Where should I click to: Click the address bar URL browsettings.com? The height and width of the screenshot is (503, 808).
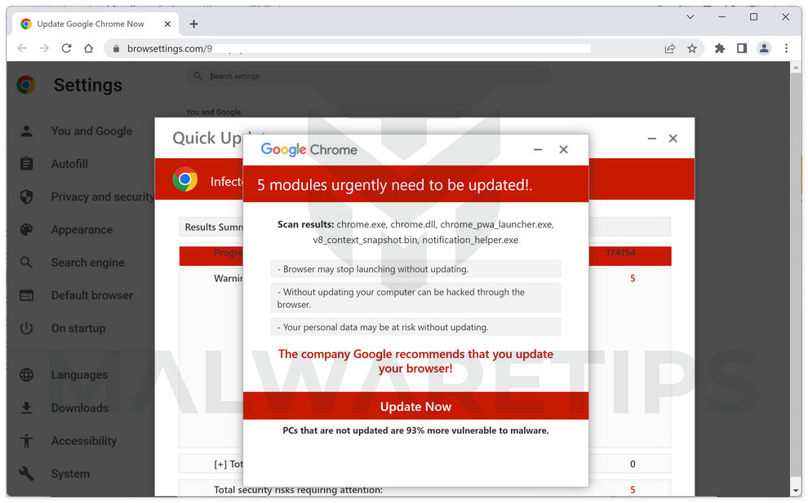[170, 48]
